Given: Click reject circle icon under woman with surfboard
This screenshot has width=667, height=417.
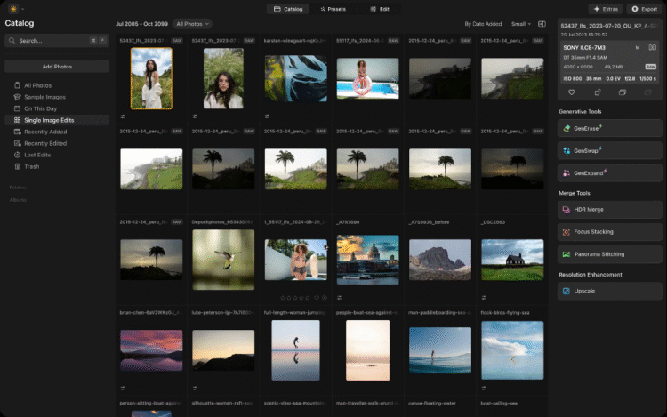Looking at the screenshot, I should pyautogui.click(x=325, y=298).
